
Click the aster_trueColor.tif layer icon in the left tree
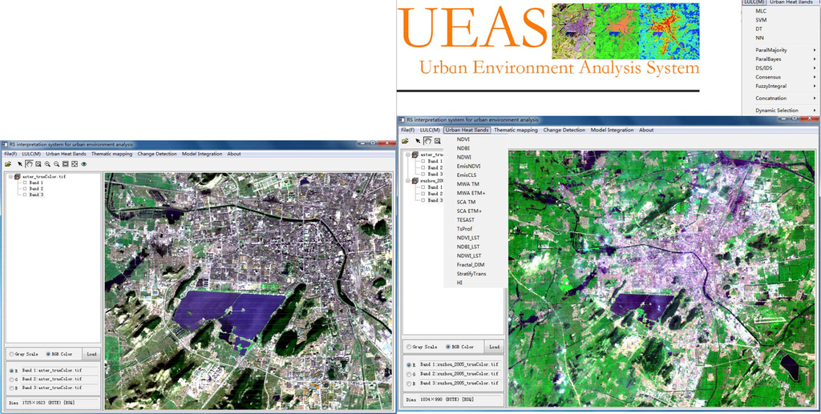coord(17,176)
